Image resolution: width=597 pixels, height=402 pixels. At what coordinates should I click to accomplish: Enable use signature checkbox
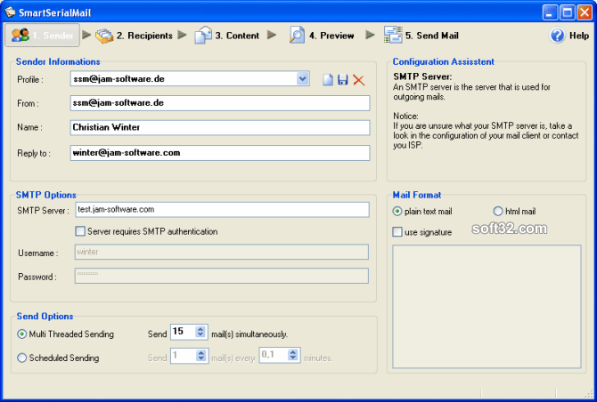point(397,232)
